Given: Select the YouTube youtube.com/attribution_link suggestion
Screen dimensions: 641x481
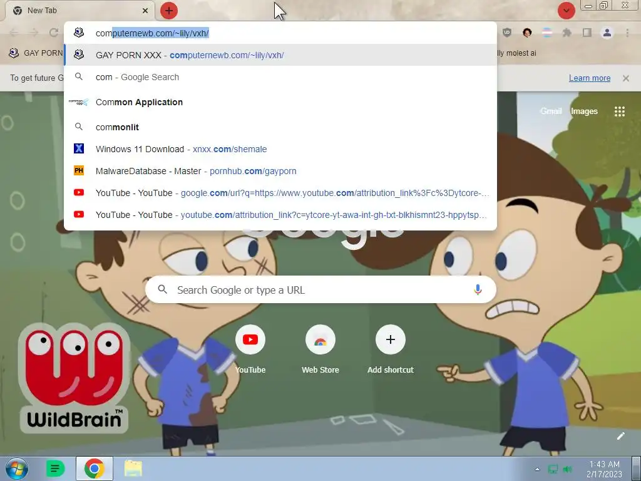Looking at the screenshot, I should (280, 215).
